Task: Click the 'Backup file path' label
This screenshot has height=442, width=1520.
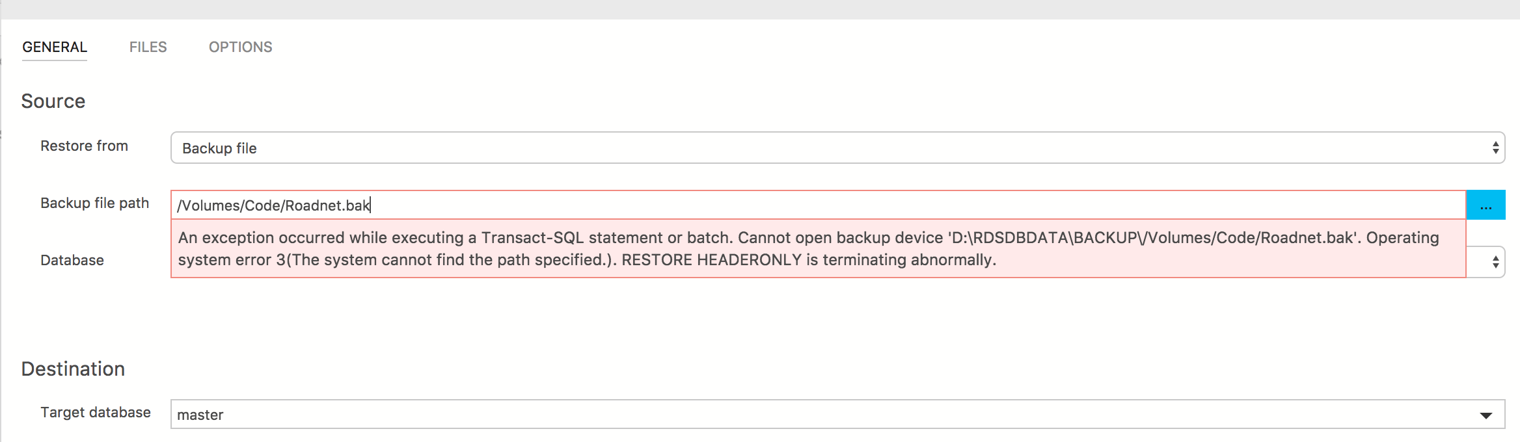Action: point(94,202)
